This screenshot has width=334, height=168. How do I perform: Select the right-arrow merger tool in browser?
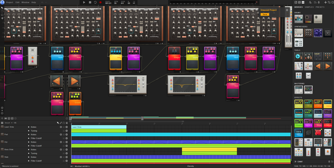coord(328,66)
